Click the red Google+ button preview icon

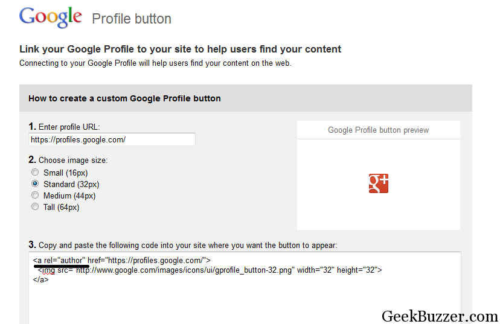[x=379, y=183]
